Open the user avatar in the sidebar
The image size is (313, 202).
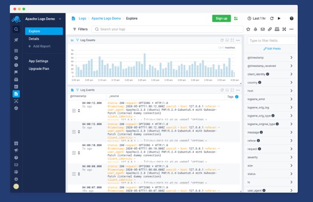(16, 186)
